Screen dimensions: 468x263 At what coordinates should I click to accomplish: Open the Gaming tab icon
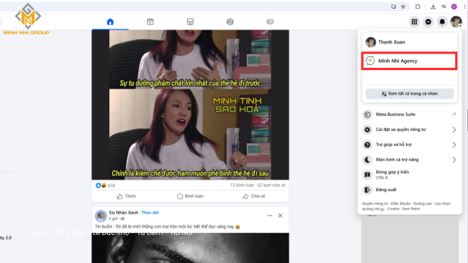point(270,22)
